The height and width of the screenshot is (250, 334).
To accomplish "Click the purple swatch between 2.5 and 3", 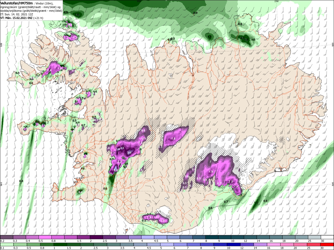I will (x=109, y=237).
